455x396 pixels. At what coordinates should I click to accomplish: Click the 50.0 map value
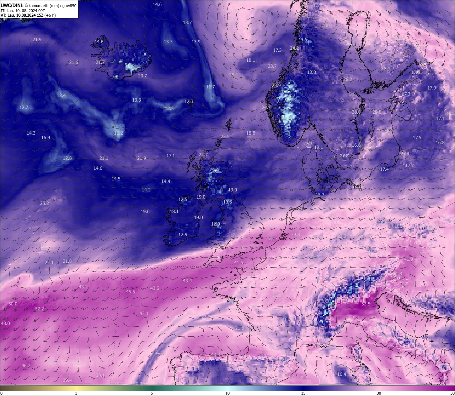[13, 304]
